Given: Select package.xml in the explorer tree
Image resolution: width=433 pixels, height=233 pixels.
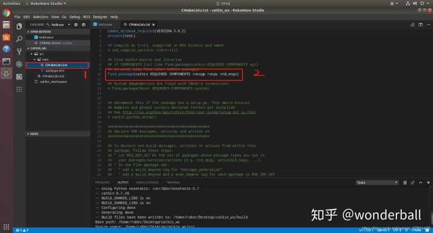Looking at the screenshot, I should pos(55,71).
